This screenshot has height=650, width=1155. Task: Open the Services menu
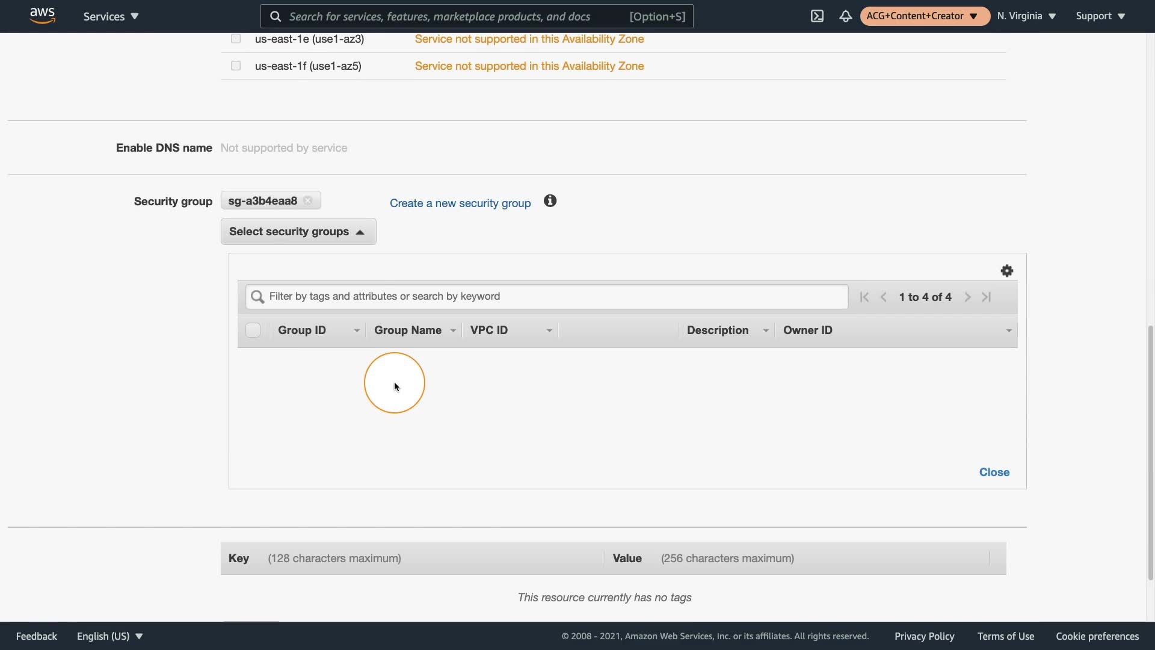point(111,16)
